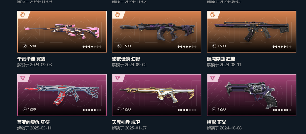
Task: Click the VP currency icon on 黯夜怪谈 幻影
Action: (119, 46)
